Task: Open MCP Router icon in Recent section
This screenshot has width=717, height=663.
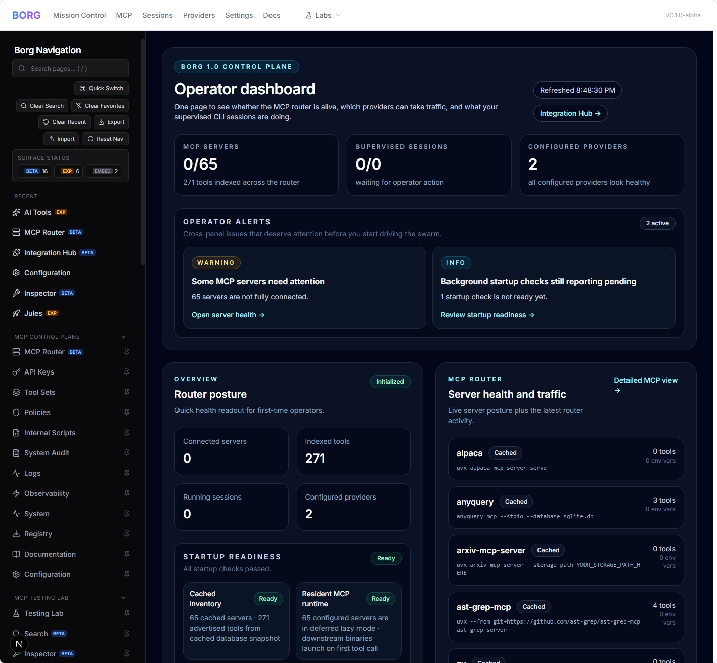Action: coord(16,232)
